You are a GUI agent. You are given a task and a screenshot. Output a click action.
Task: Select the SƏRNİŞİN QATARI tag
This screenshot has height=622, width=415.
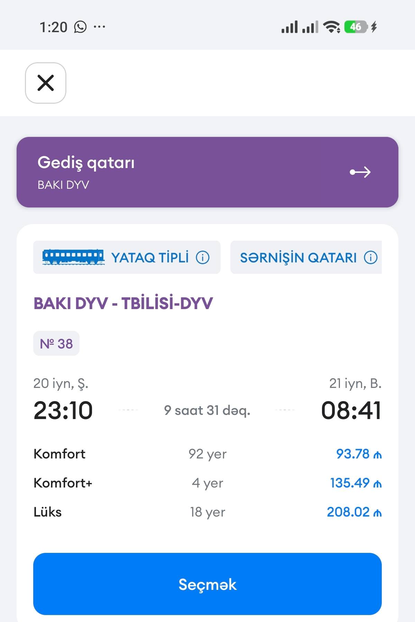click(x=306, y=257)
